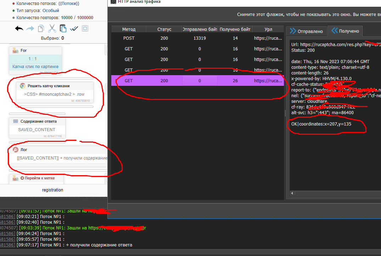This screenshot has width=381, height=256.
Task: Click the Chrome icon on Решить капчу кликами
Action: tap(22, 86)
